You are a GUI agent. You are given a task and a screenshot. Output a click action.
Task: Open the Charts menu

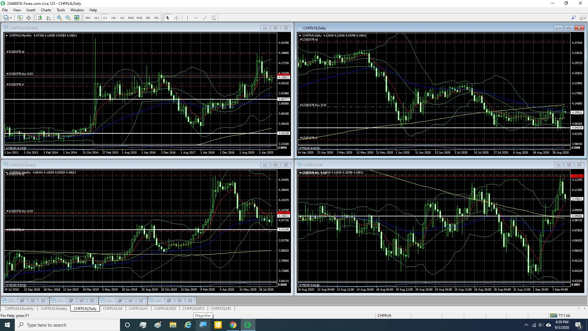click(46, 10)
